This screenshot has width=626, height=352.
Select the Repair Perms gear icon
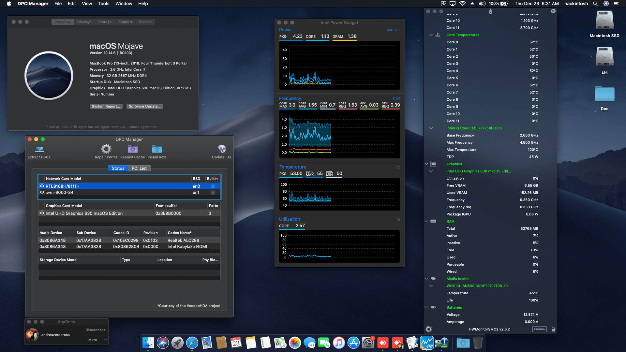point(106,149)
